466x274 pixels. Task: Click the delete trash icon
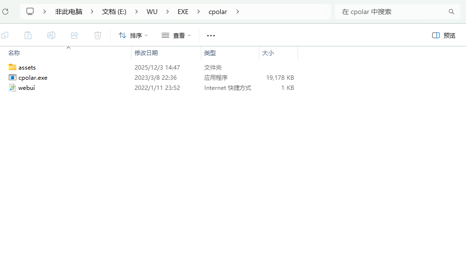[x=98, y=35]
